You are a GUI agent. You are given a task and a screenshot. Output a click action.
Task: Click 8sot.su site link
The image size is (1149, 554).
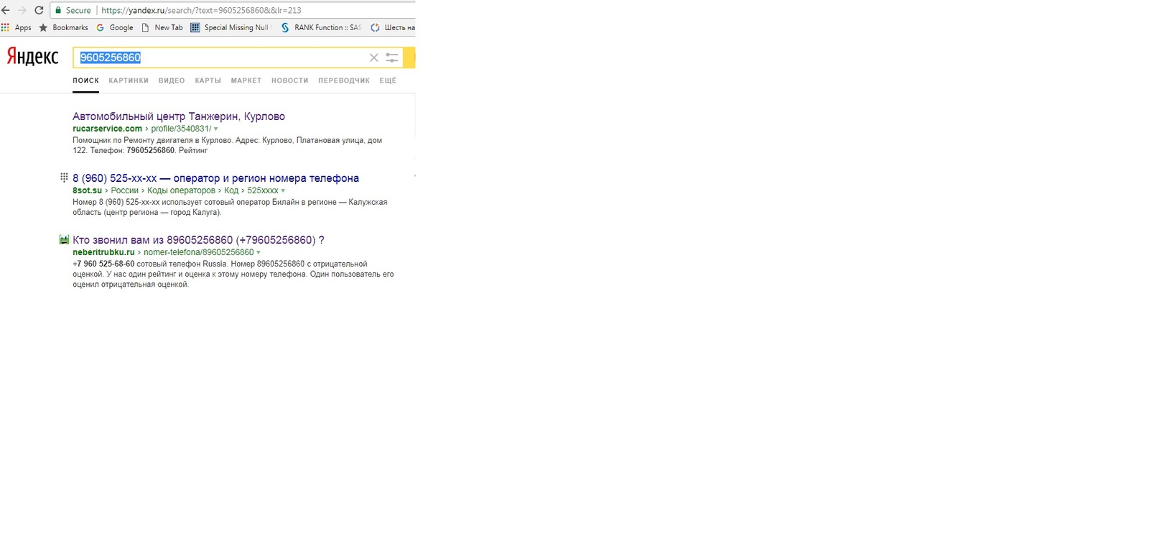pyautogui.click(x=87, y=190)
